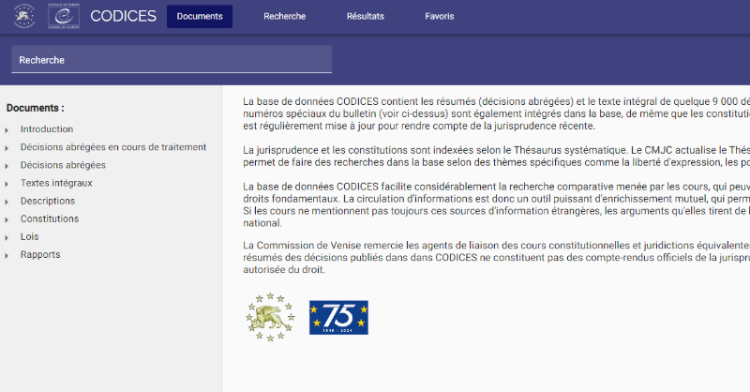This screenshot has width=750, height=392.
Task: Click paragraph starting 'La jurisprudence et les constitutions'
Action: [x=496, y=156]
